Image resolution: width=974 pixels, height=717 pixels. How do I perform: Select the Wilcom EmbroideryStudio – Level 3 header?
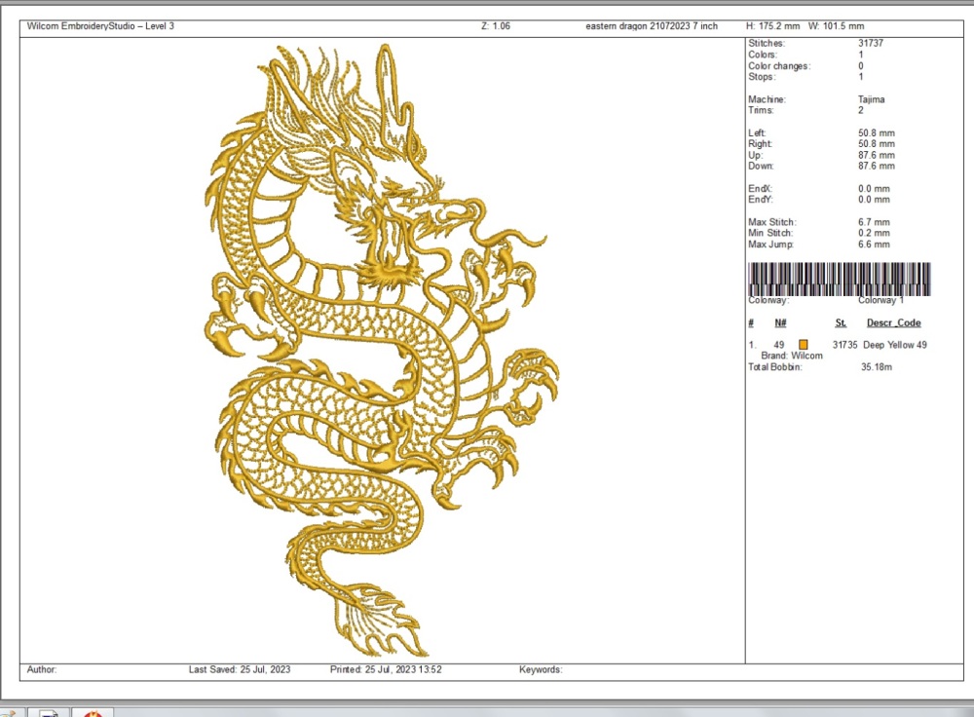point(94,26)
